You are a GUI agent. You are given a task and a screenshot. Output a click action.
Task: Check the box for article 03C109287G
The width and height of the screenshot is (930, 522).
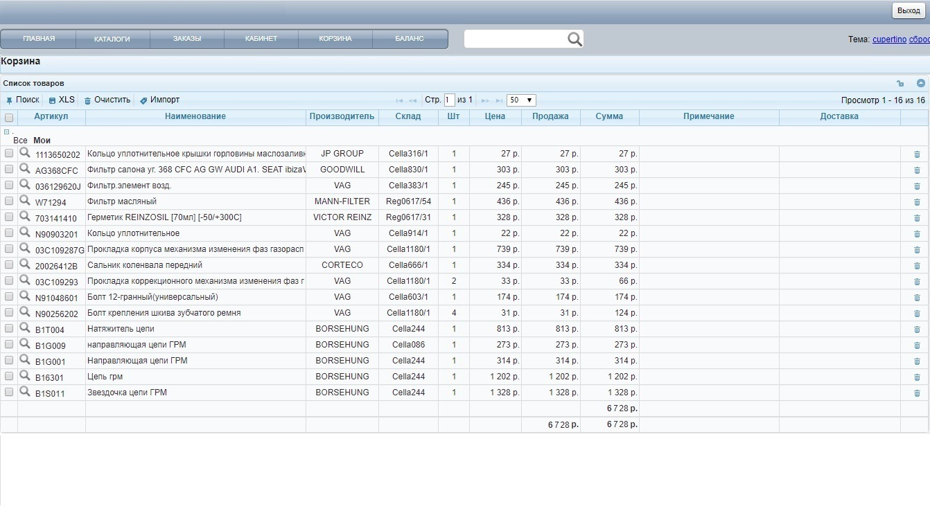9,249
